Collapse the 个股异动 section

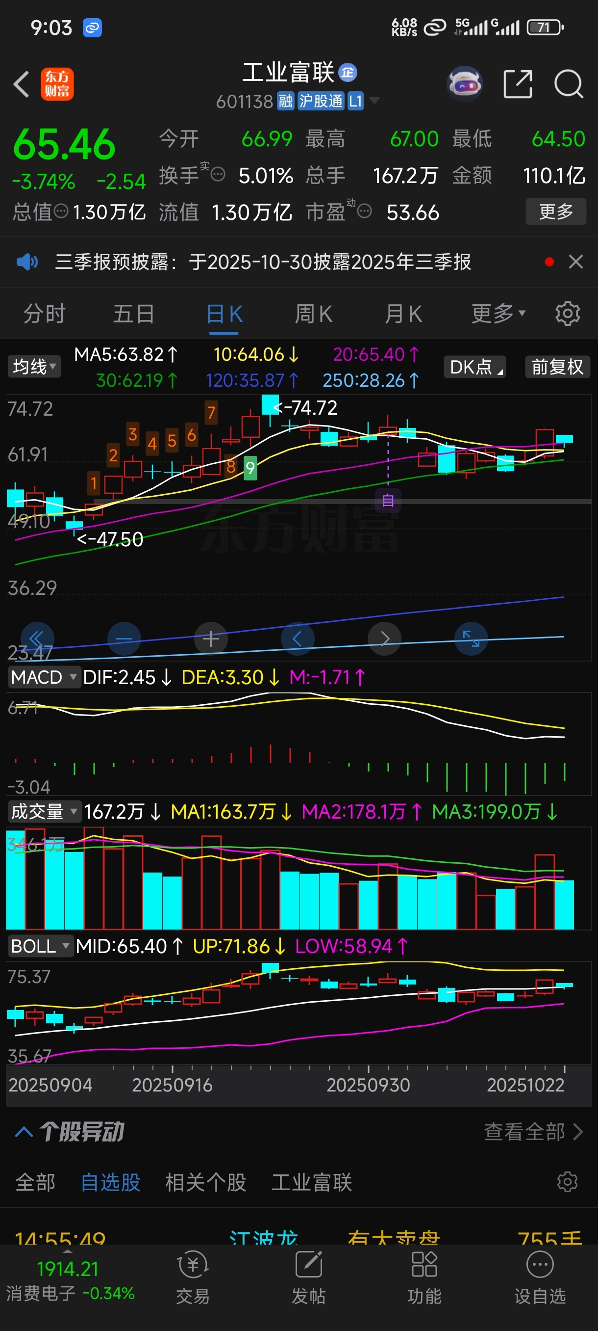click(24, 1132)
